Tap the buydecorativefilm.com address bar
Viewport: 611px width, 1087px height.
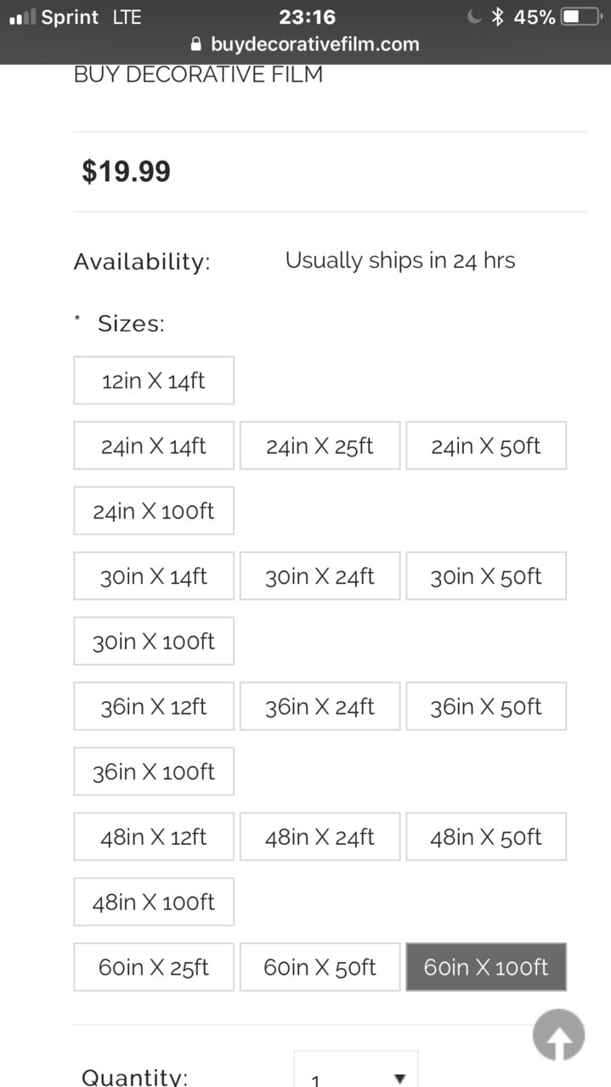[306, 44]
